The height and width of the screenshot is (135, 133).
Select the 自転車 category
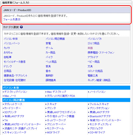coord(8,57)
